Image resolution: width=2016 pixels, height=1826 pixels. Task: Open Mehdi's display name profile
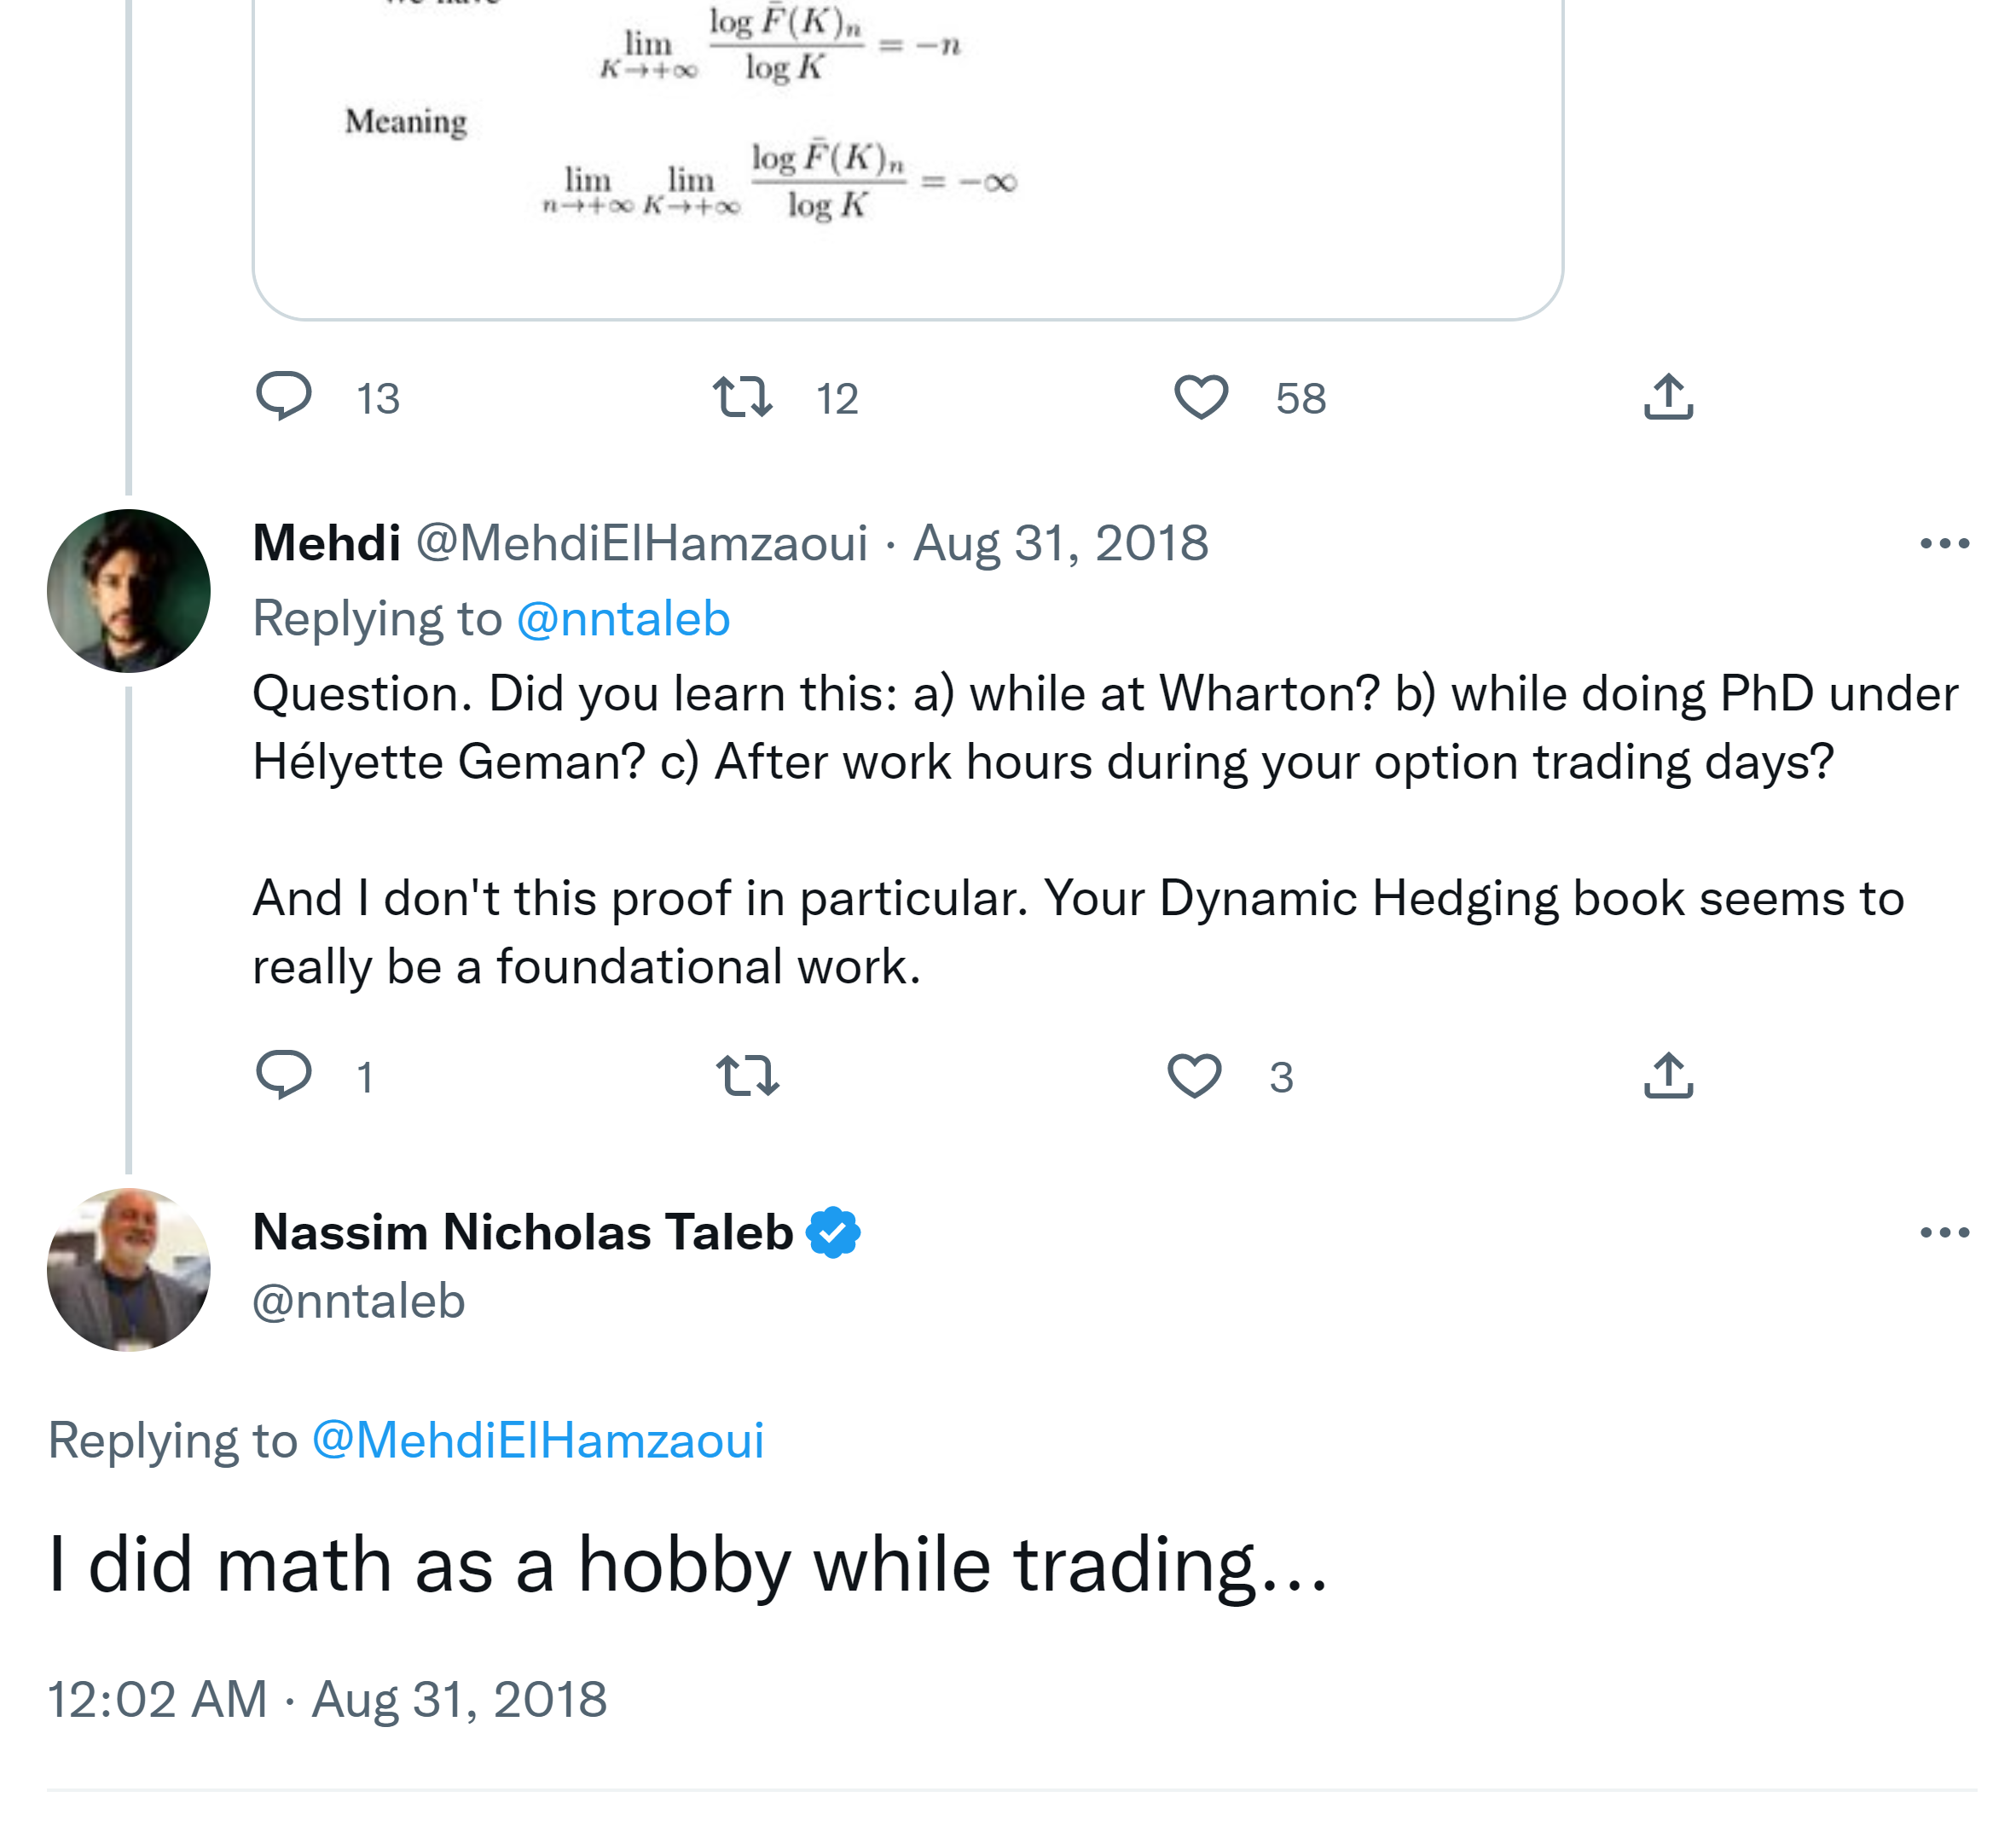(327, 544)
